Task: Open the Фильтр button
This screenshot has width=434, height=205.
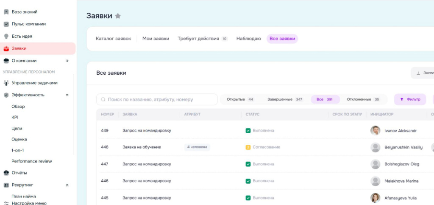Action: [410, 99]
